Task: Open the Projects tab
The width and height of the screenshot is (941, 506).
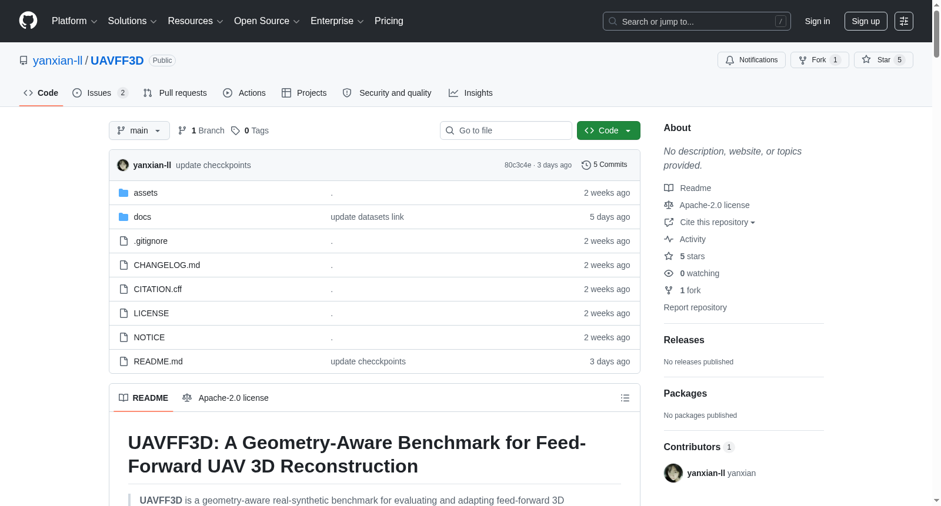Action: click(x=304, y=93)
